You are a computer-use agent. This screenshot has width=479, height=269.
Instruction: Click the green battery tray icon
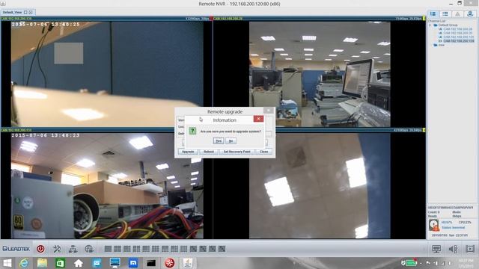[x=411, y=263]
